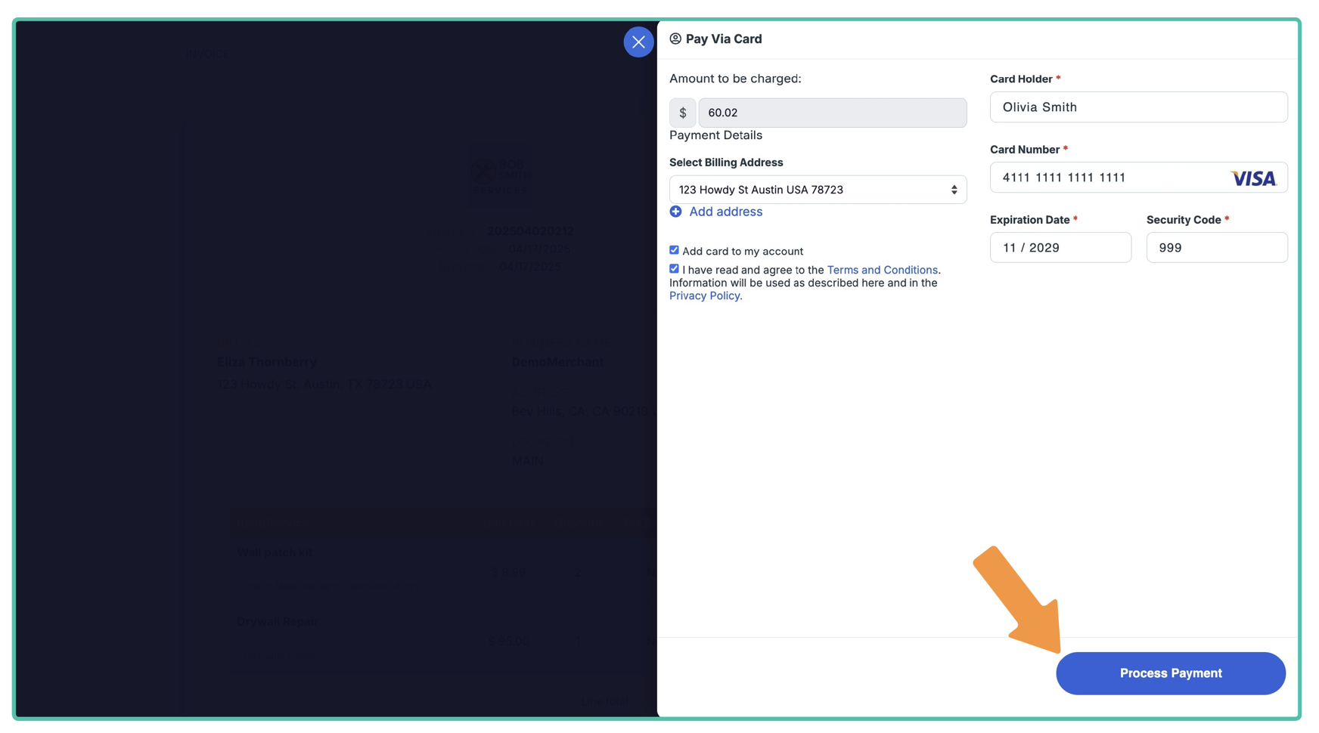Click the dollar sign currency icon
Image resolution: width=1319 pixels, height=733 pixels.
(682, 113)
